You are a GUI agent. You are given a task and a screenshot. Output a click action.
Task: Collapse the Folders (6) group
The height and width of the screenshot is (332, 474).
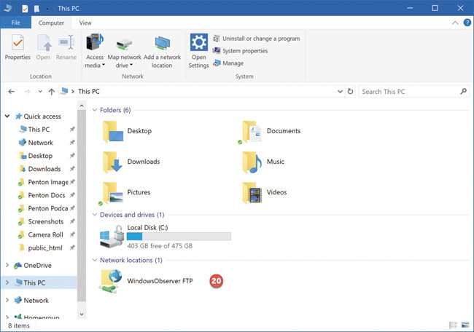click(95, 110)
